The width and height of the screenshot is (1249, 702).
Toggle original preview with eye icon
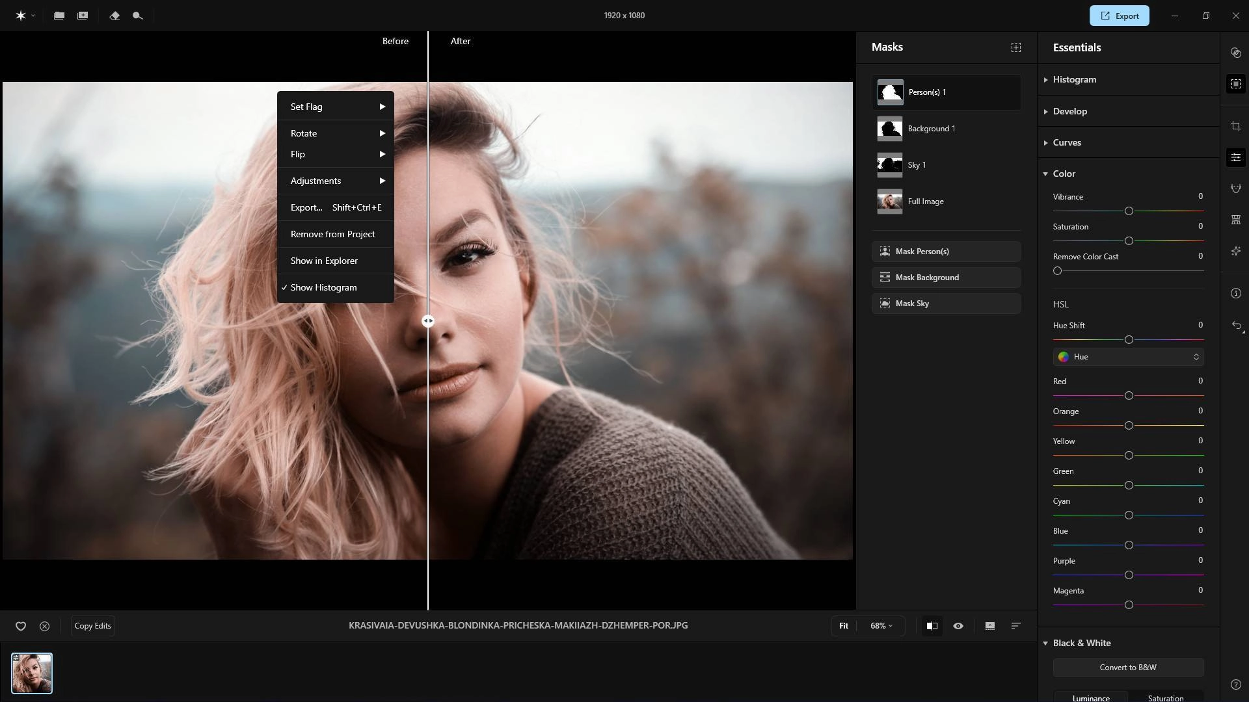point(958,626)
